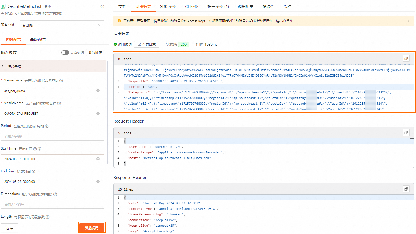
Task: Click the 清空 button
Action: pyautogui.click(x=10, y=228)
